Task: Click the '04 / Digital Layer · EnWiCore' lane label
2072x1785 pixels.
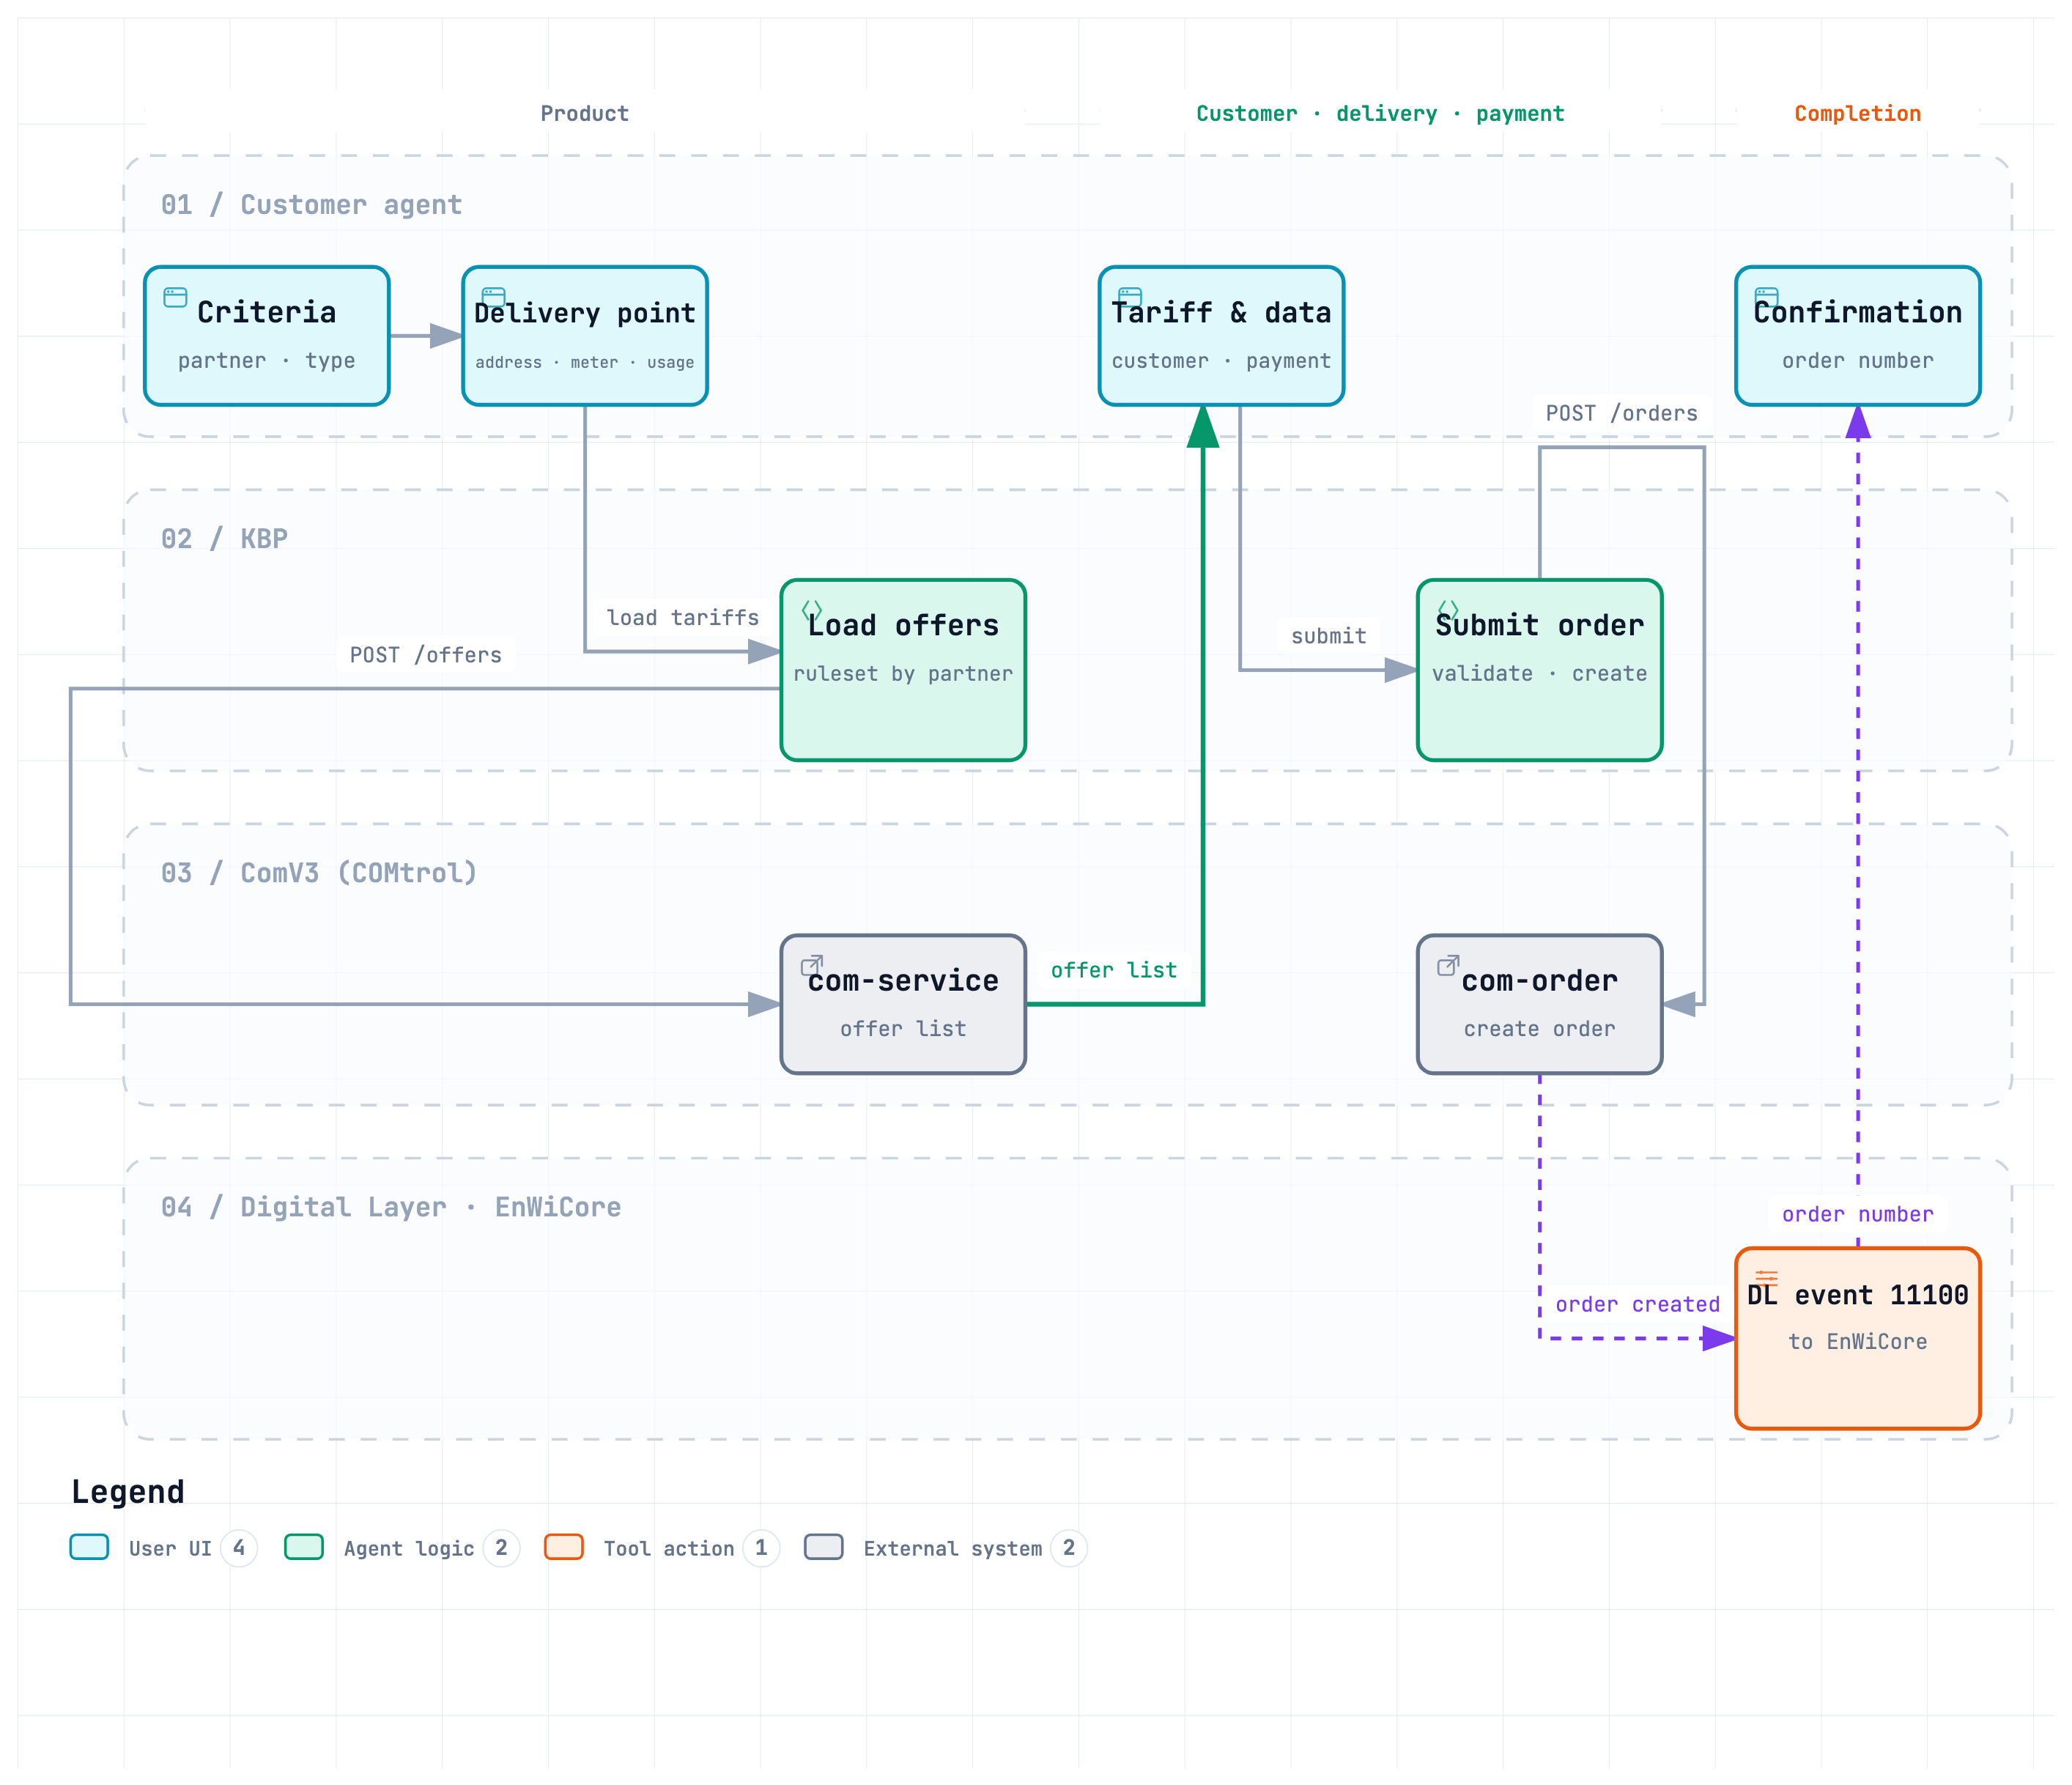Action: (x=391, y=1207)
